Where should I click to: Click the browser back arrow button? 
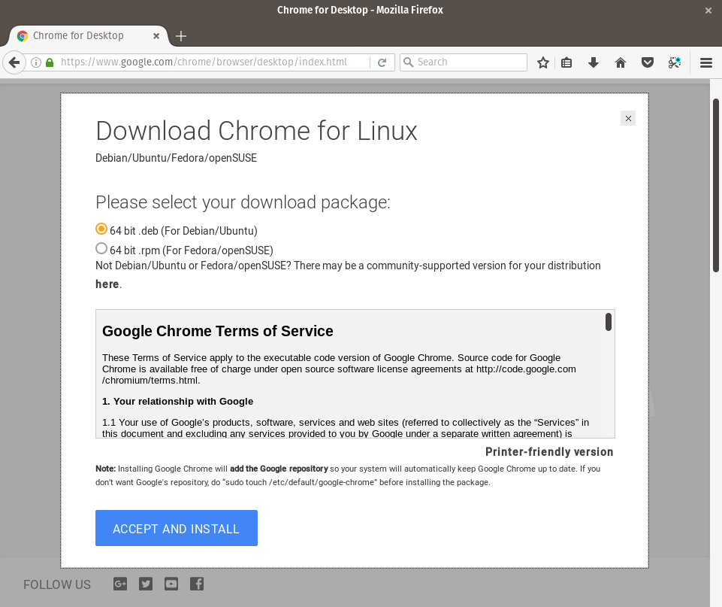point(14,62)
